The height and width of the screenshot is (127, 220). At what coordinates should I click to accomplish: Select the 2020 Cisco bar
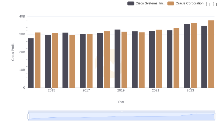point(135,60)
